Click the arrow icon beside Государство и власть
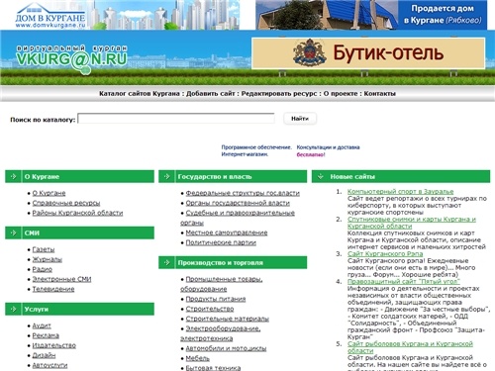 [x=166, y=176]
